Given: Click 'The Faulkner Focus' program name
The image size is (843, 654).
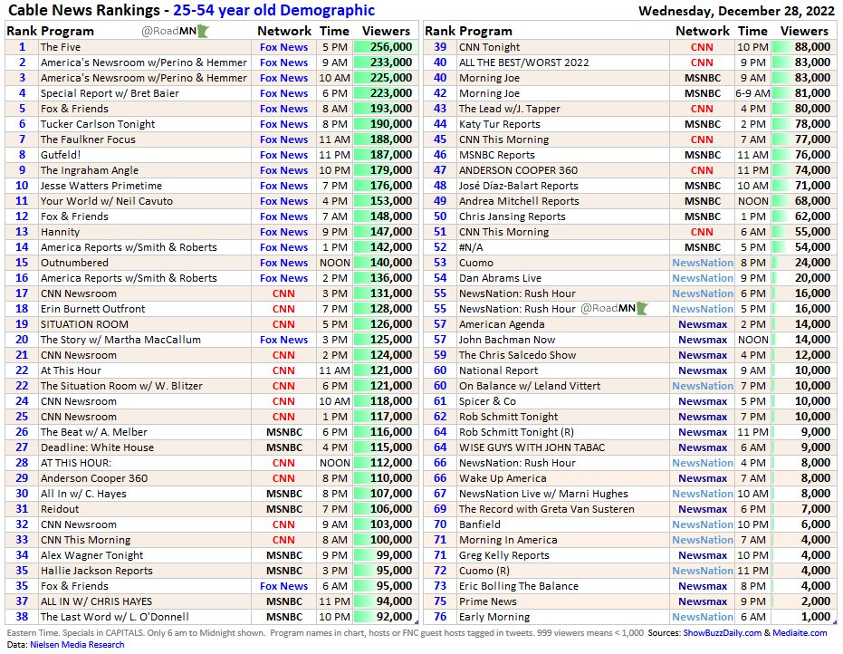Looking at the screenshot, I should coord(88,139).
